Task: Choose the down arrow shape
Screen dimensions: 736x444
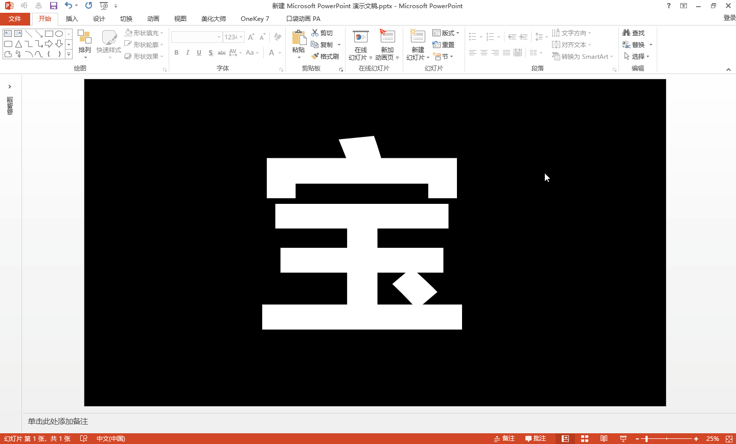Action: (59, 44)
